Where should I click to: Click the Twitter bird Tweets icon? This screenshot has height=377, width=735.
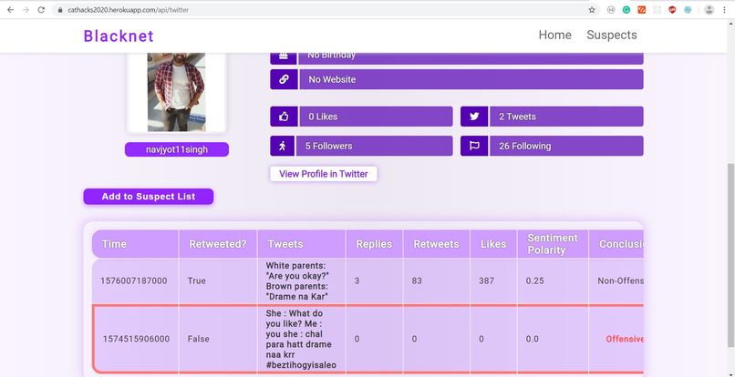(x=474, y=117)
